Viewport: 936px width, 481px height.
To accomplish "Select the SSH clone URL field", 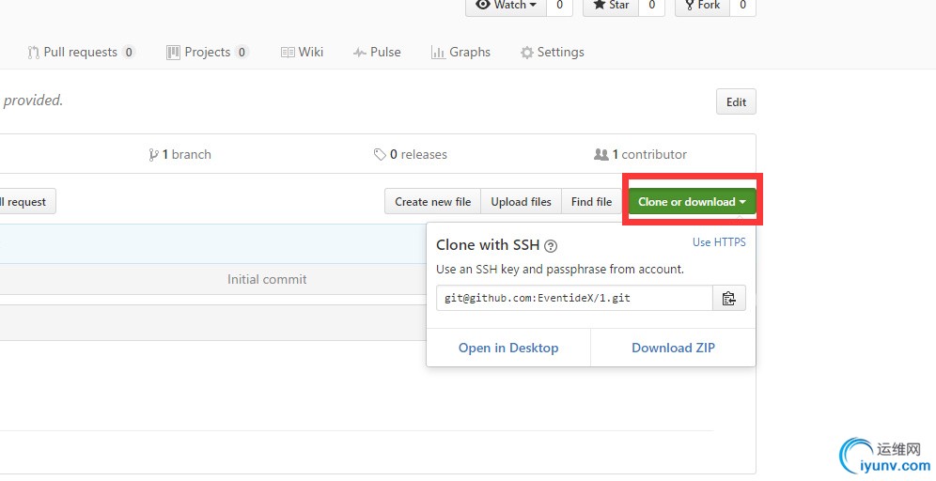I will pos(574,299).
